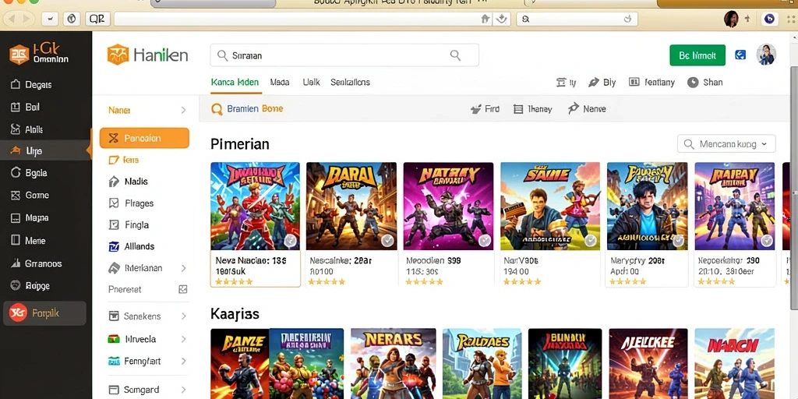This screenshot has width=798, height=399.
Task: Open Mapna in the dark sidebar
Action: 30,218
